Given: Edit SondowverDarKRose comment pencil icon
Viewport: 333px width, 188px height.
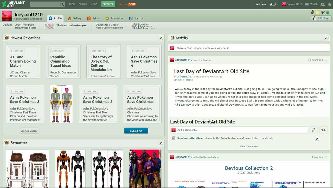Looking at the screenshot, I should [x=317, y=139].
